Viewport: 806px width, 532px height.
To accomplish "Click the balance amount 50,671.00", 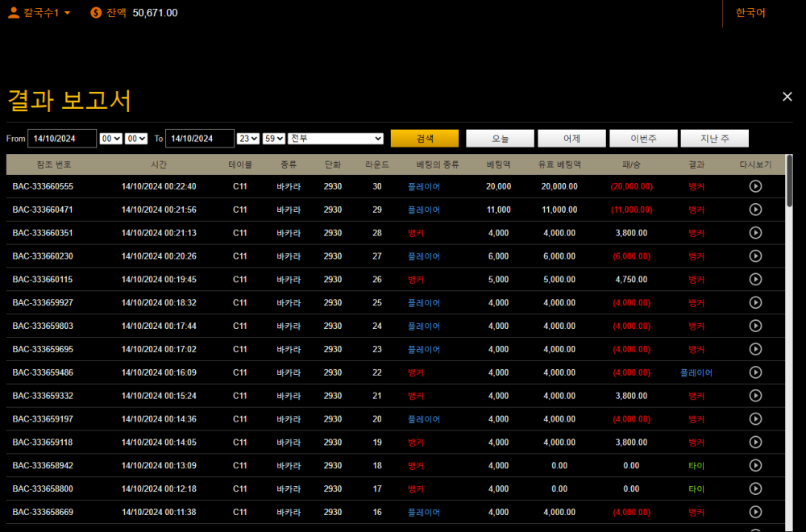I will (x=156, y=13).
